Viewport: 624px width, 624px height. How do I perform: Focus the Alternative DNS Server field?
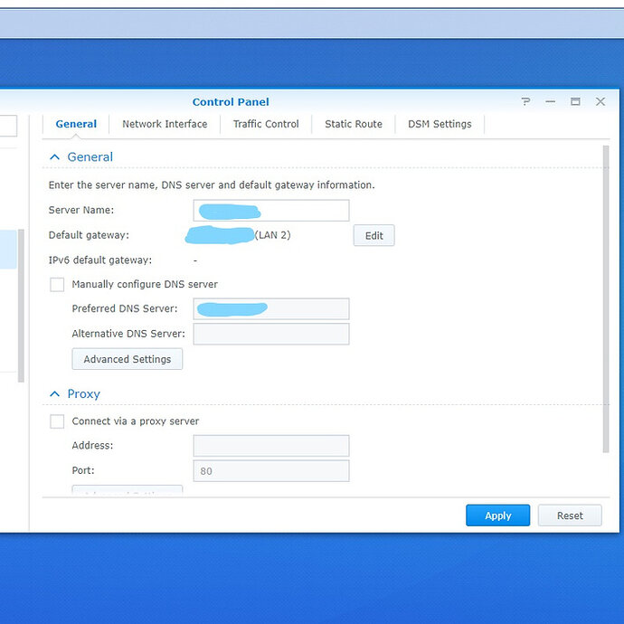point(271,334)
